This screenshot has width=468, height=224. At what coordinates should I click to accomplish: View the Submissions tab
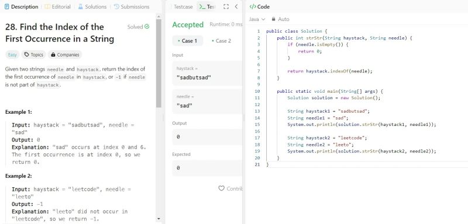coord(132,6)
